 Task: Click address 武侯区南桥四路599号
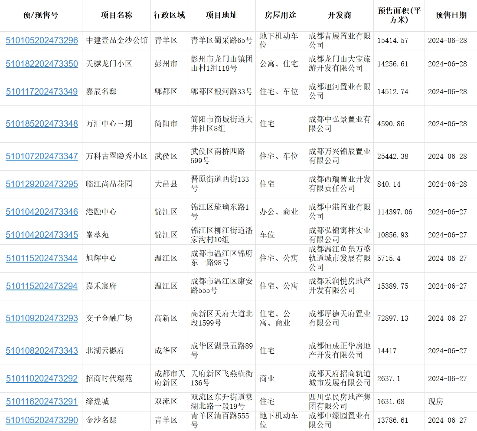(x=218, y=156)
